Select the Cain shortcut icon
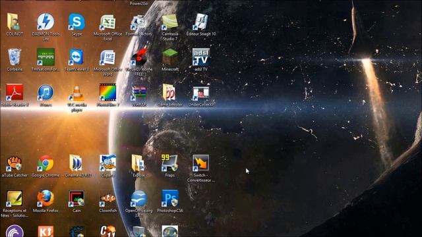The width and height of the screenshot is (422, 237). pos(76,199)
